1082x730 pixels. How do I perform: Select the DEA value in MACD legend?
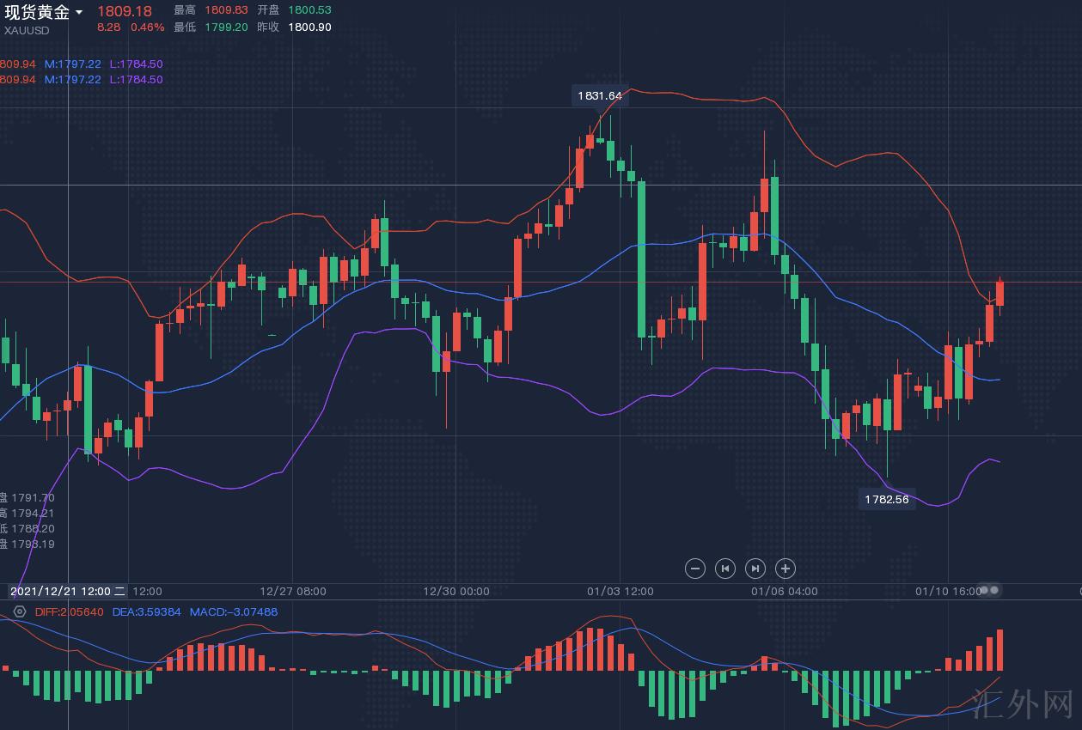pyautogui.click(x=146, y=612)
